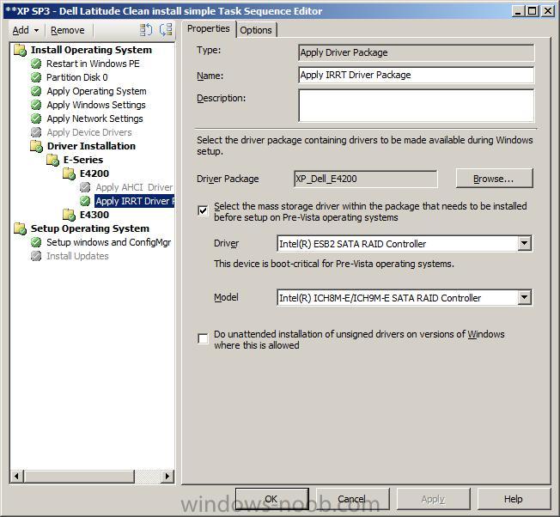Confirm with the OK button
The height and width of the screenshot is (517, 560).
(271, 499)
